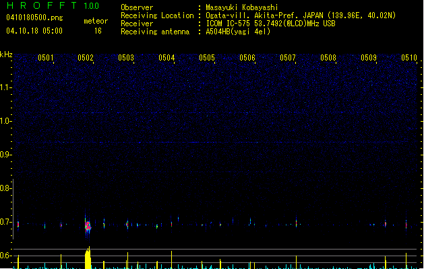Click the 0502 time marker

pyautogui.click(x=86, y=58)
